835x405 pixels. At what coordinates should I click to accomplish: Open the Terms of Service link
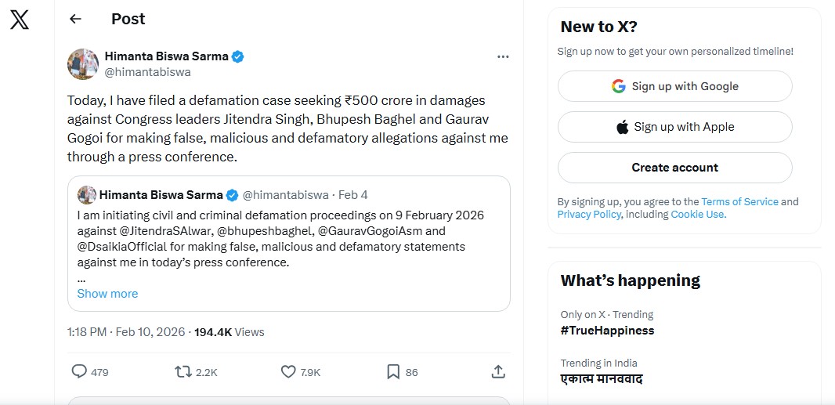[x=739, y=202]
